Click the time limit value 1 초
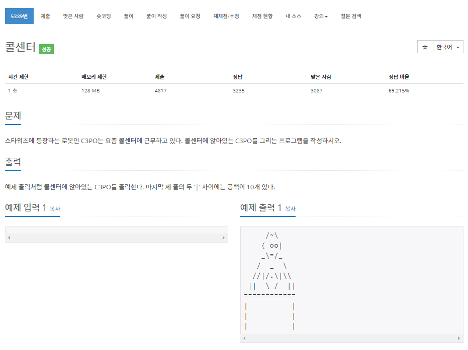468x350 pixels. (x=13, y=90)
